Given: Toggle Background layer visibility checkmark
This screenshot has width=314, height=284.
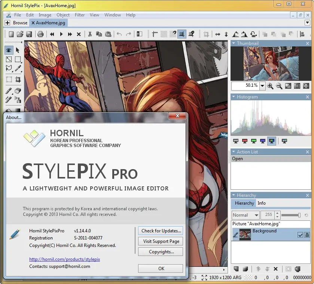Looking at the screenshot, I should [300, 235].
